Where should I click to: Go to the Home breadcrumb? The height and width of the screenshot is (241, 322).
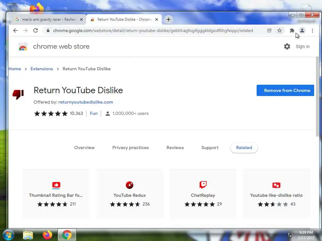(x=15, y=69)
